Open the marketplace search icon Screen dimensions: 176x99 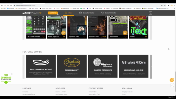click(150, 13)
